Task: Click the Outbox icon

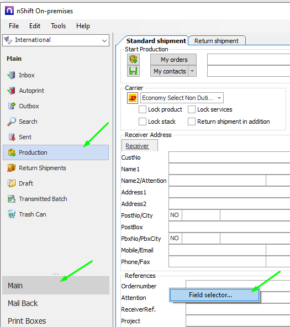Action: (x=12, y=106)
